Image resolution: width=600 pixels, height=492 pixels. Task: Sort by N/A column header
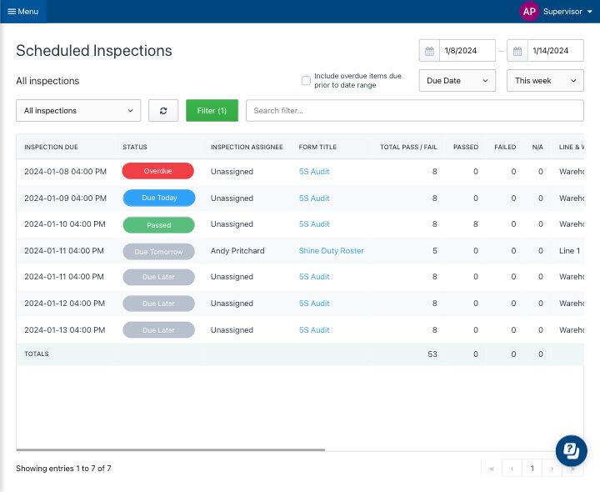(537, 147)
